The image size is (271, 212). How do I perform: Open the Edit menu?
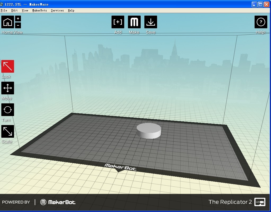[x=14, y=11]
